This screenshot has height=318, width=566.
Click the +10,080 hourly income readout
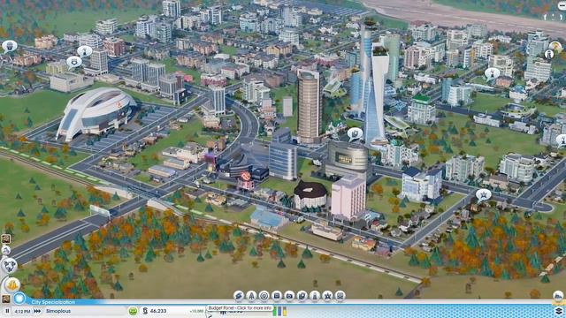click(x=196, y=311)
